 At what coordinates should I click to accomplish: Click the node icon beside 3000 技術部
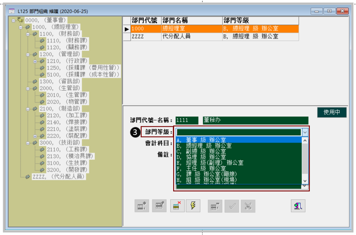click(35, 143)
